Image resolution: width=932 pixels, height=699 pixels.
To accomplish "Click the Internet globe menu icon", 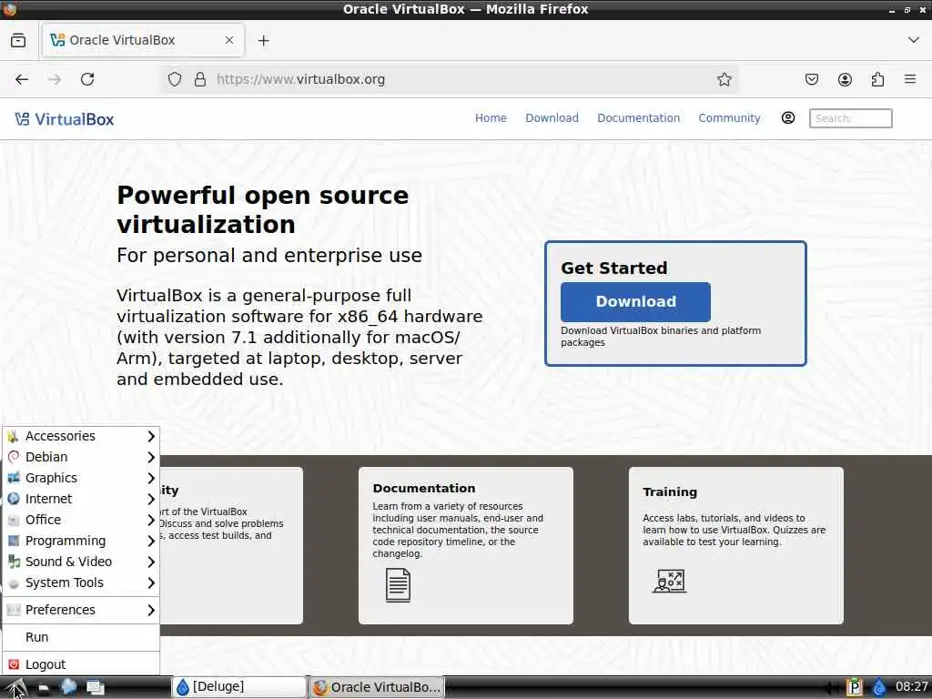I will (x=14, y=499).
